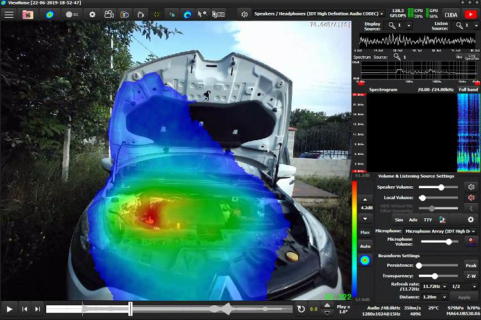Image resolution: width=481 pixels, height=320 pixels.
Task: Select the cursor and microphone pointer tool
Action: (203, 14)
